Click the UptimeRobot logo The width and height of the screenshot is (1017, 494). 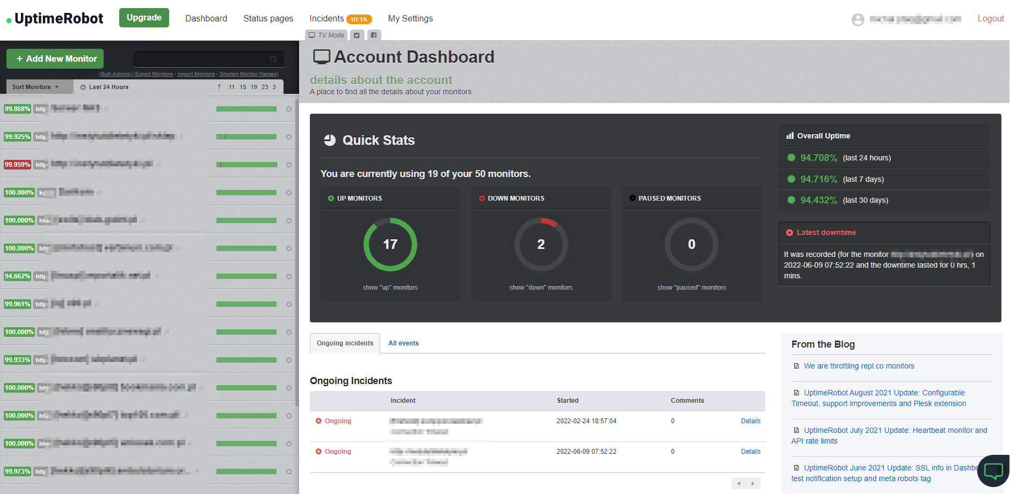click(x=55, y=19)
